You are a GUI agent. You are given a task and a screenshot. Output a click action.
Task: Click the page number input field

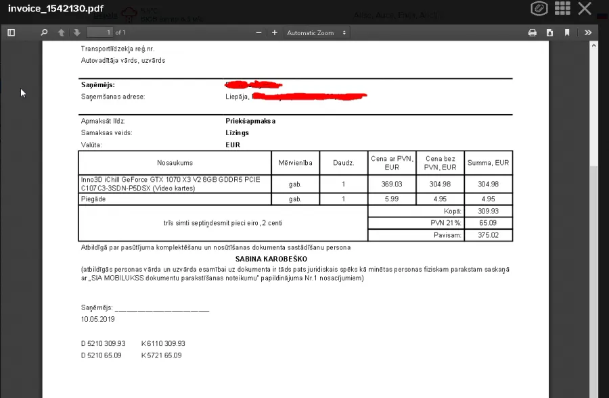[99, 32]
